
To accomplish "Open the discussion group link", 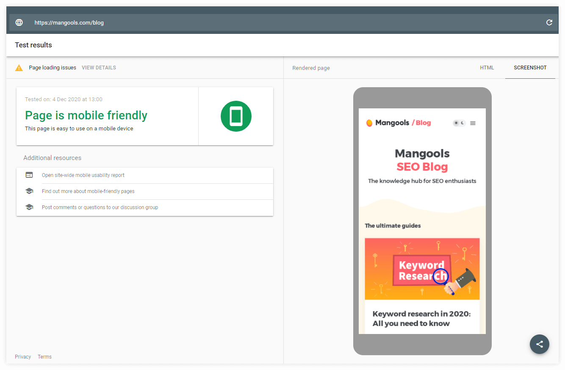I will (100, 207).
